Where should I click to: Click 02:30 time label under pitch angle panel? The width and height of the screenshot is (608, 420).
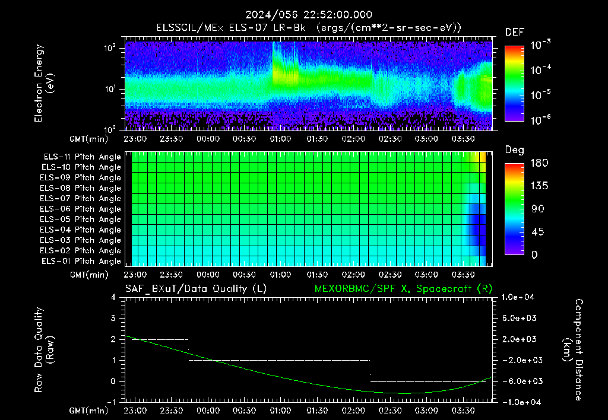tap(390, 275)
